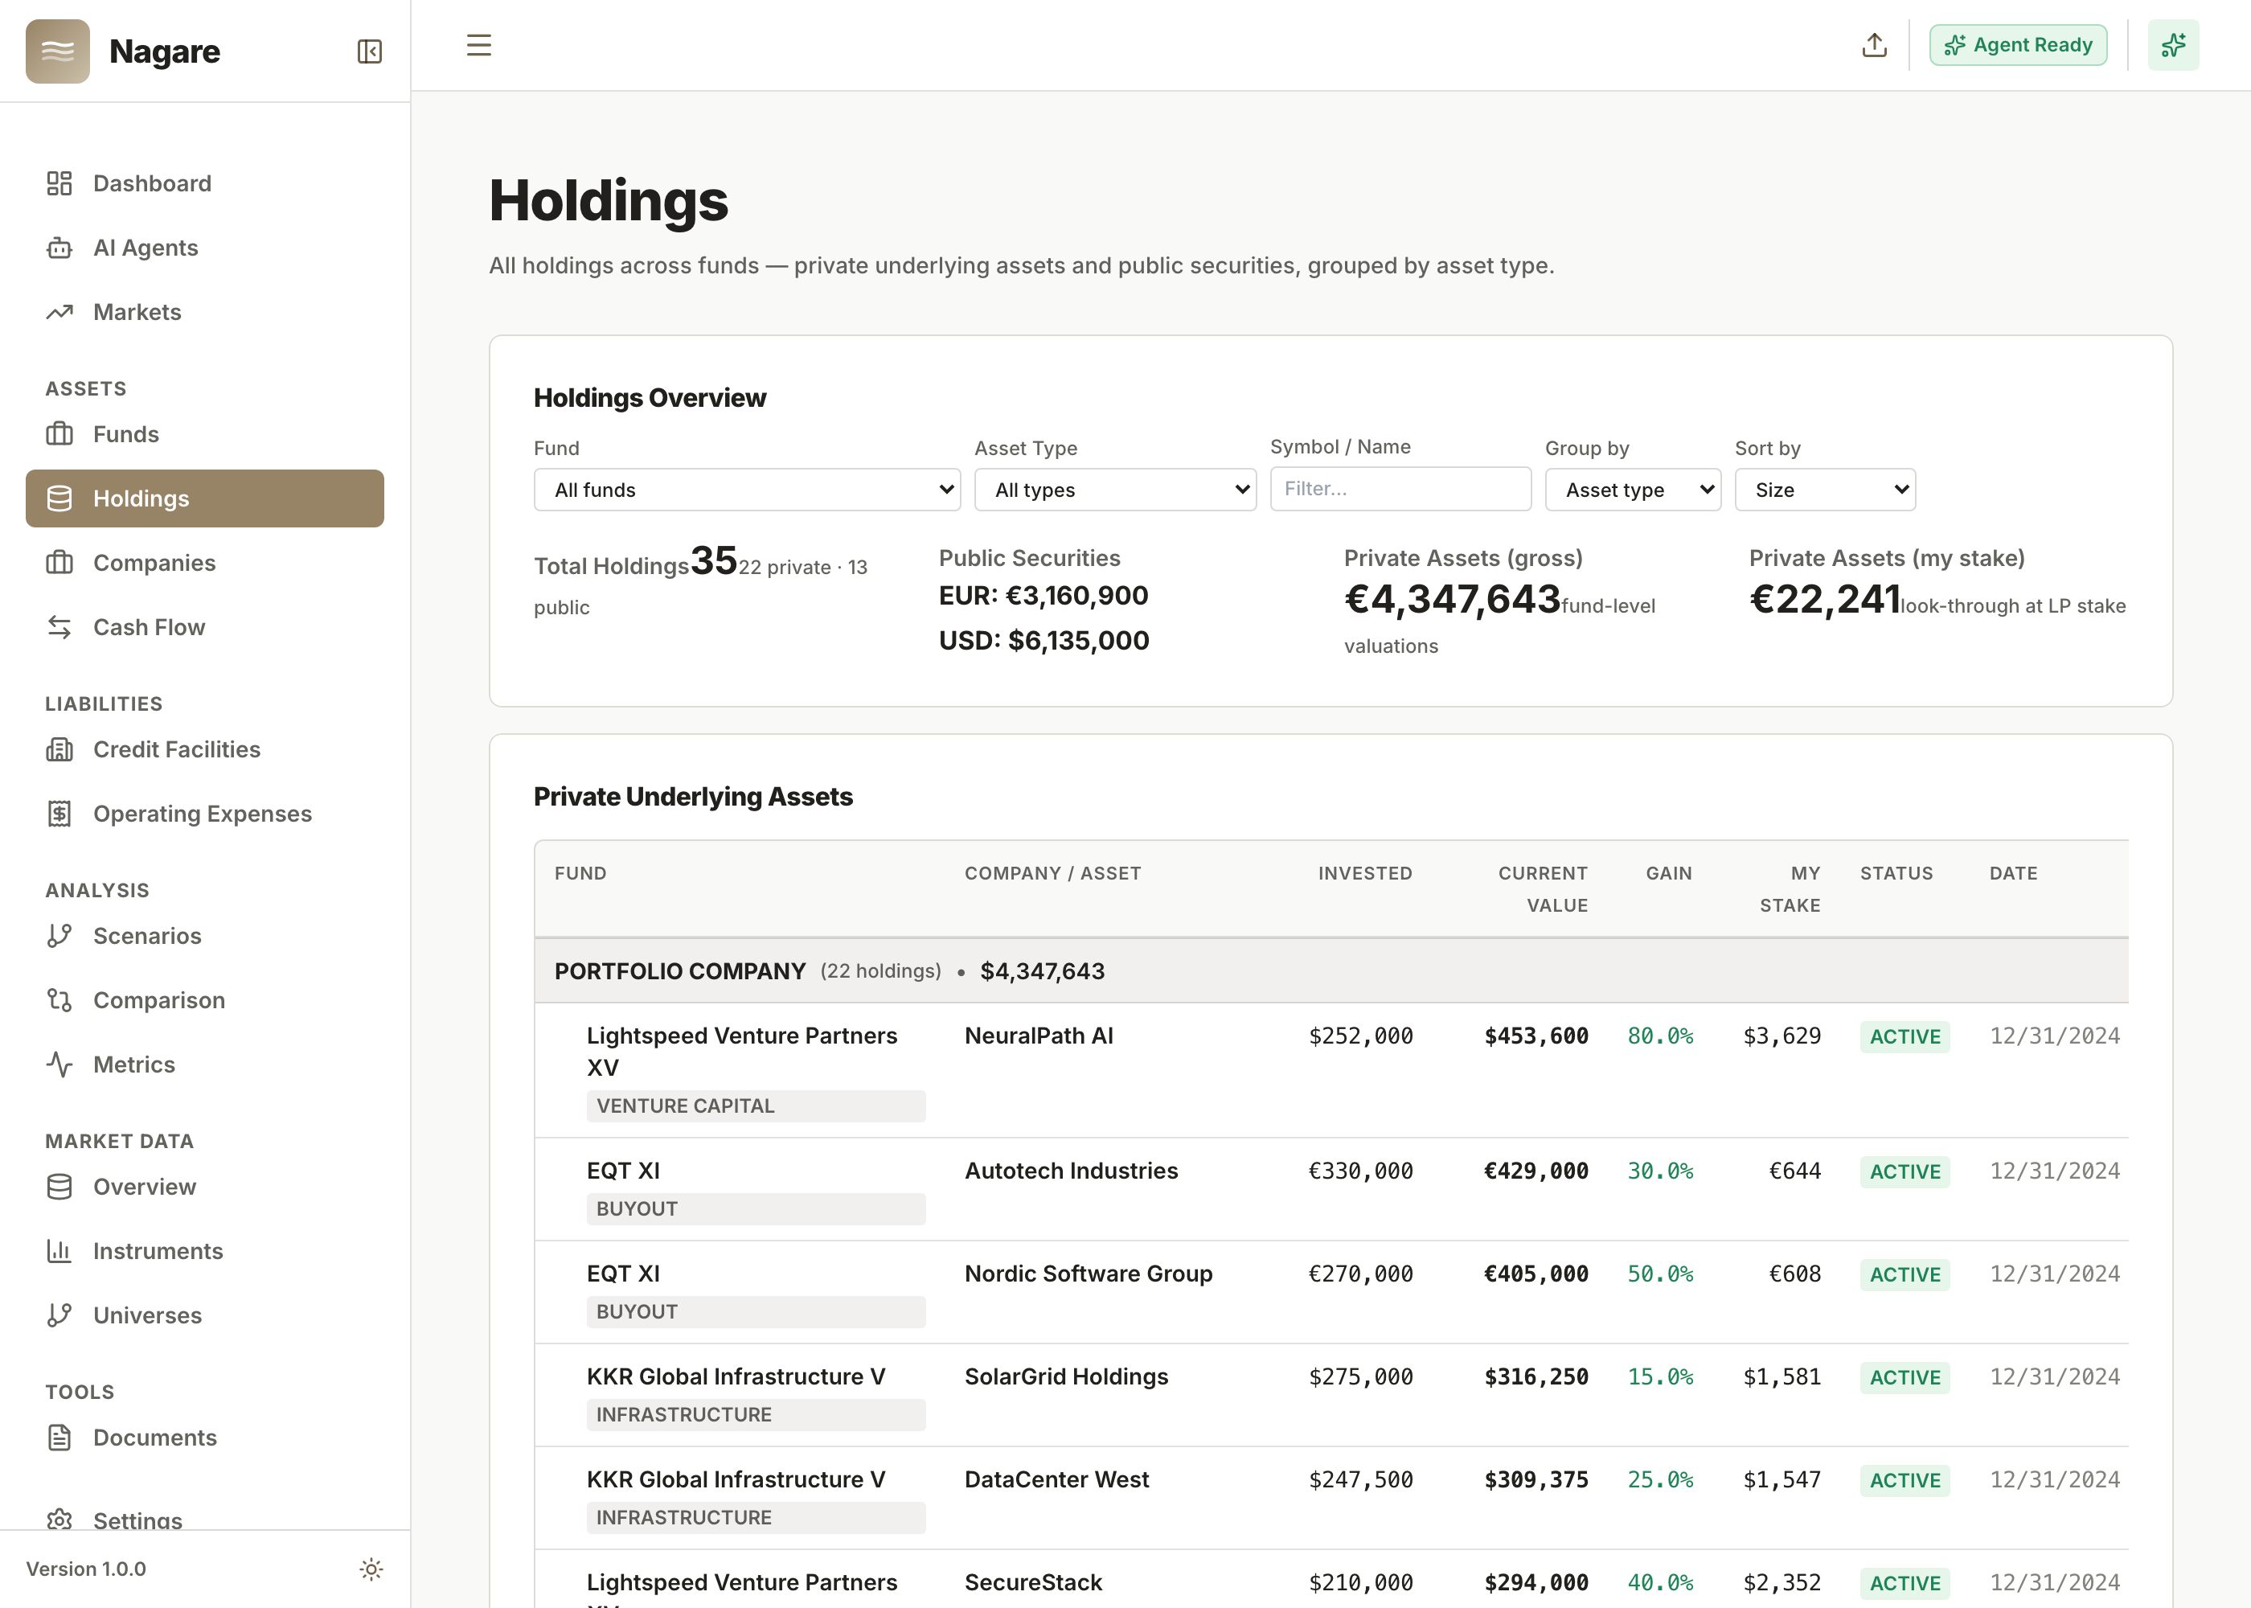Click the $453,600 current value
The image size is (2251, 1608).
point(1536,1036)
